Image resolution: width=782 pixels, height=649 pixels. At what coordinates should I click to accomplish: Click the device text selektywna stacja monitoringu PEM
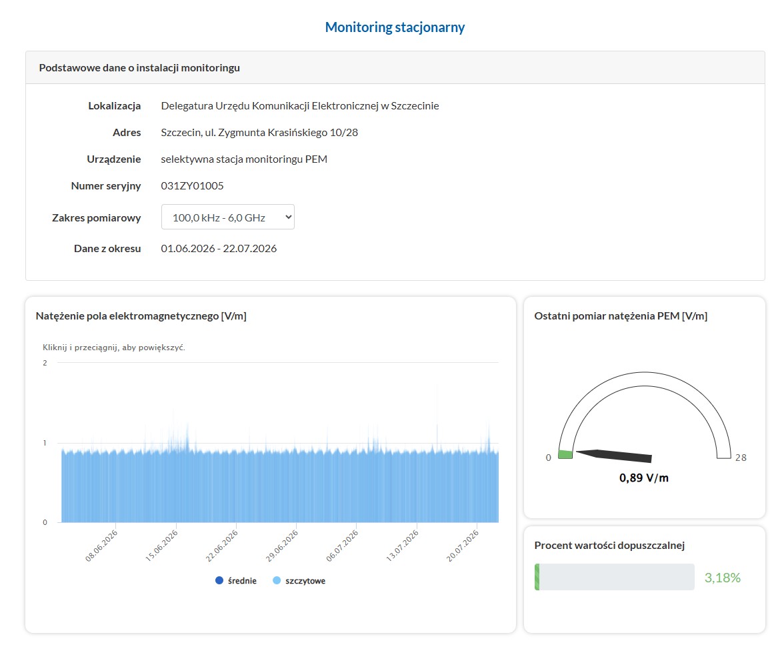[244, 159]
